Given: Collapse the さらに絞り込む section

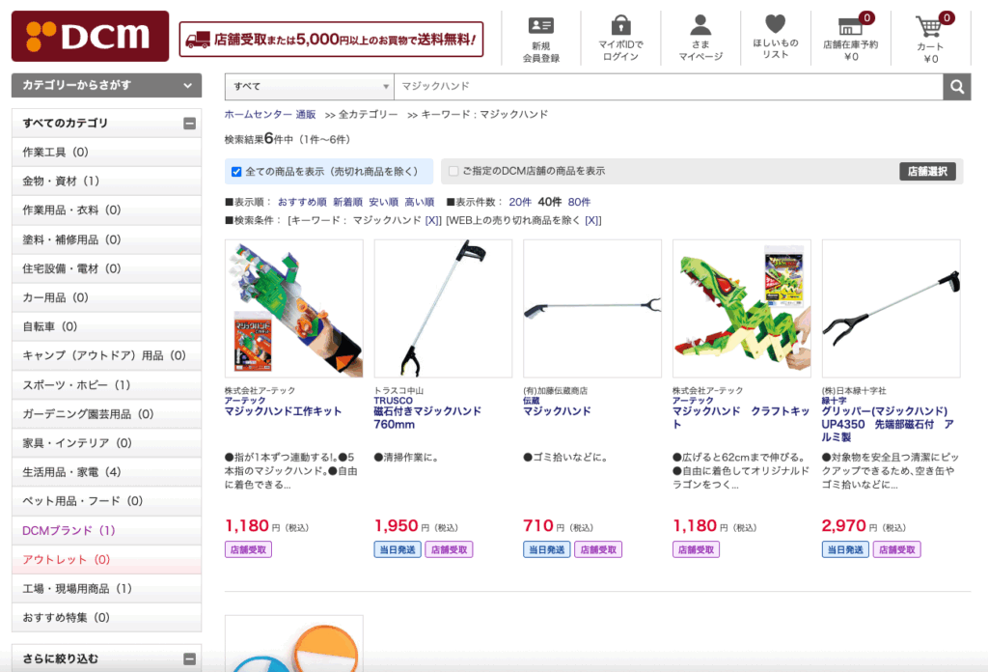Looking at the screenshot, I should pos(189,659).
